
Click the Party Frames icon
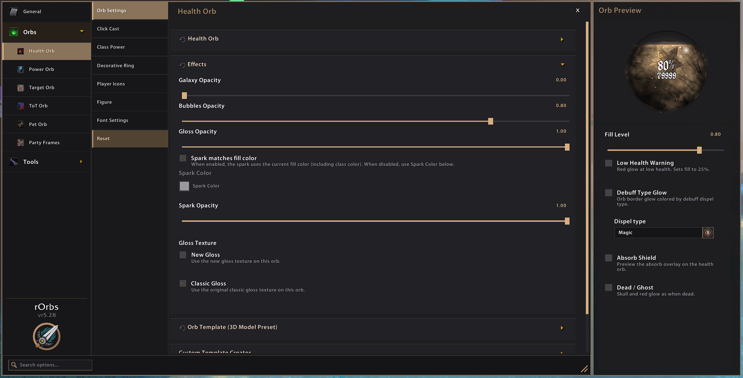pos(21,143)
